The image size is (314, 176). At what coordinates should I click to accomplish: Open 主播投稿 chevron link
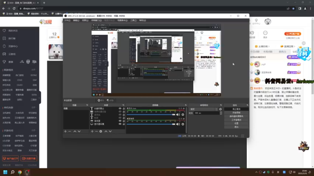[262, 46]
